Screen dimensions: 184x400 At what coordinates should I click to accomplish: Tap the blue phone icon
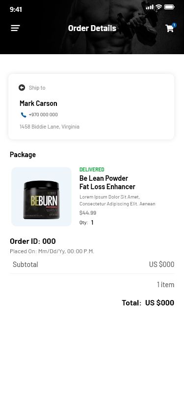click(x=24, y=115)
